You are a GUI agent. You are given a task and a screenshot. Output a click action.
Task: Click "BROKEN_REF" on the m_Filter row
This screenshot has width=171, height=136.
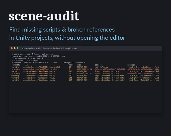[82, 76]
